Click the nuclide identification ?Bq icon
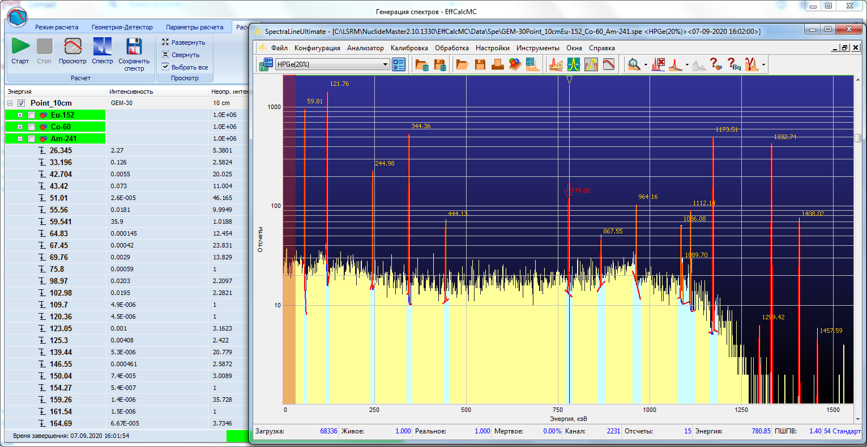This screenshot has width=867, height=447. point(734,64)
